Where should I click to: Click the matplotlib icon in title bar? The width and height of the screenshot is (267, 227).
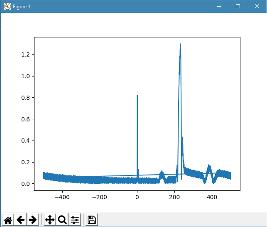[7, 7]
